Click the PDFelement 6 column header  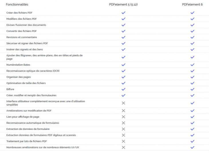coord(192,5)
